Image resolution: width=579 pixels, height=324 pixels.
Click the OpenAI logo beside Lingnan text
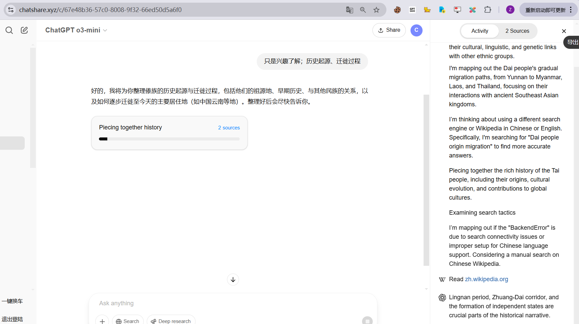pos(442,298)
